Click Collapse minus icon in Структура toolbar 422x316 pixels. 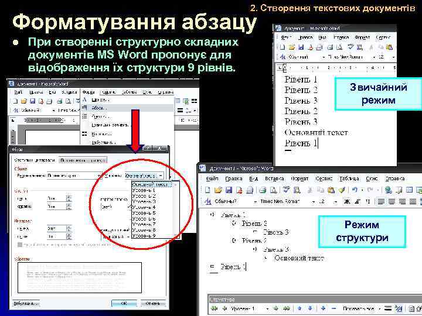(333, 308)
